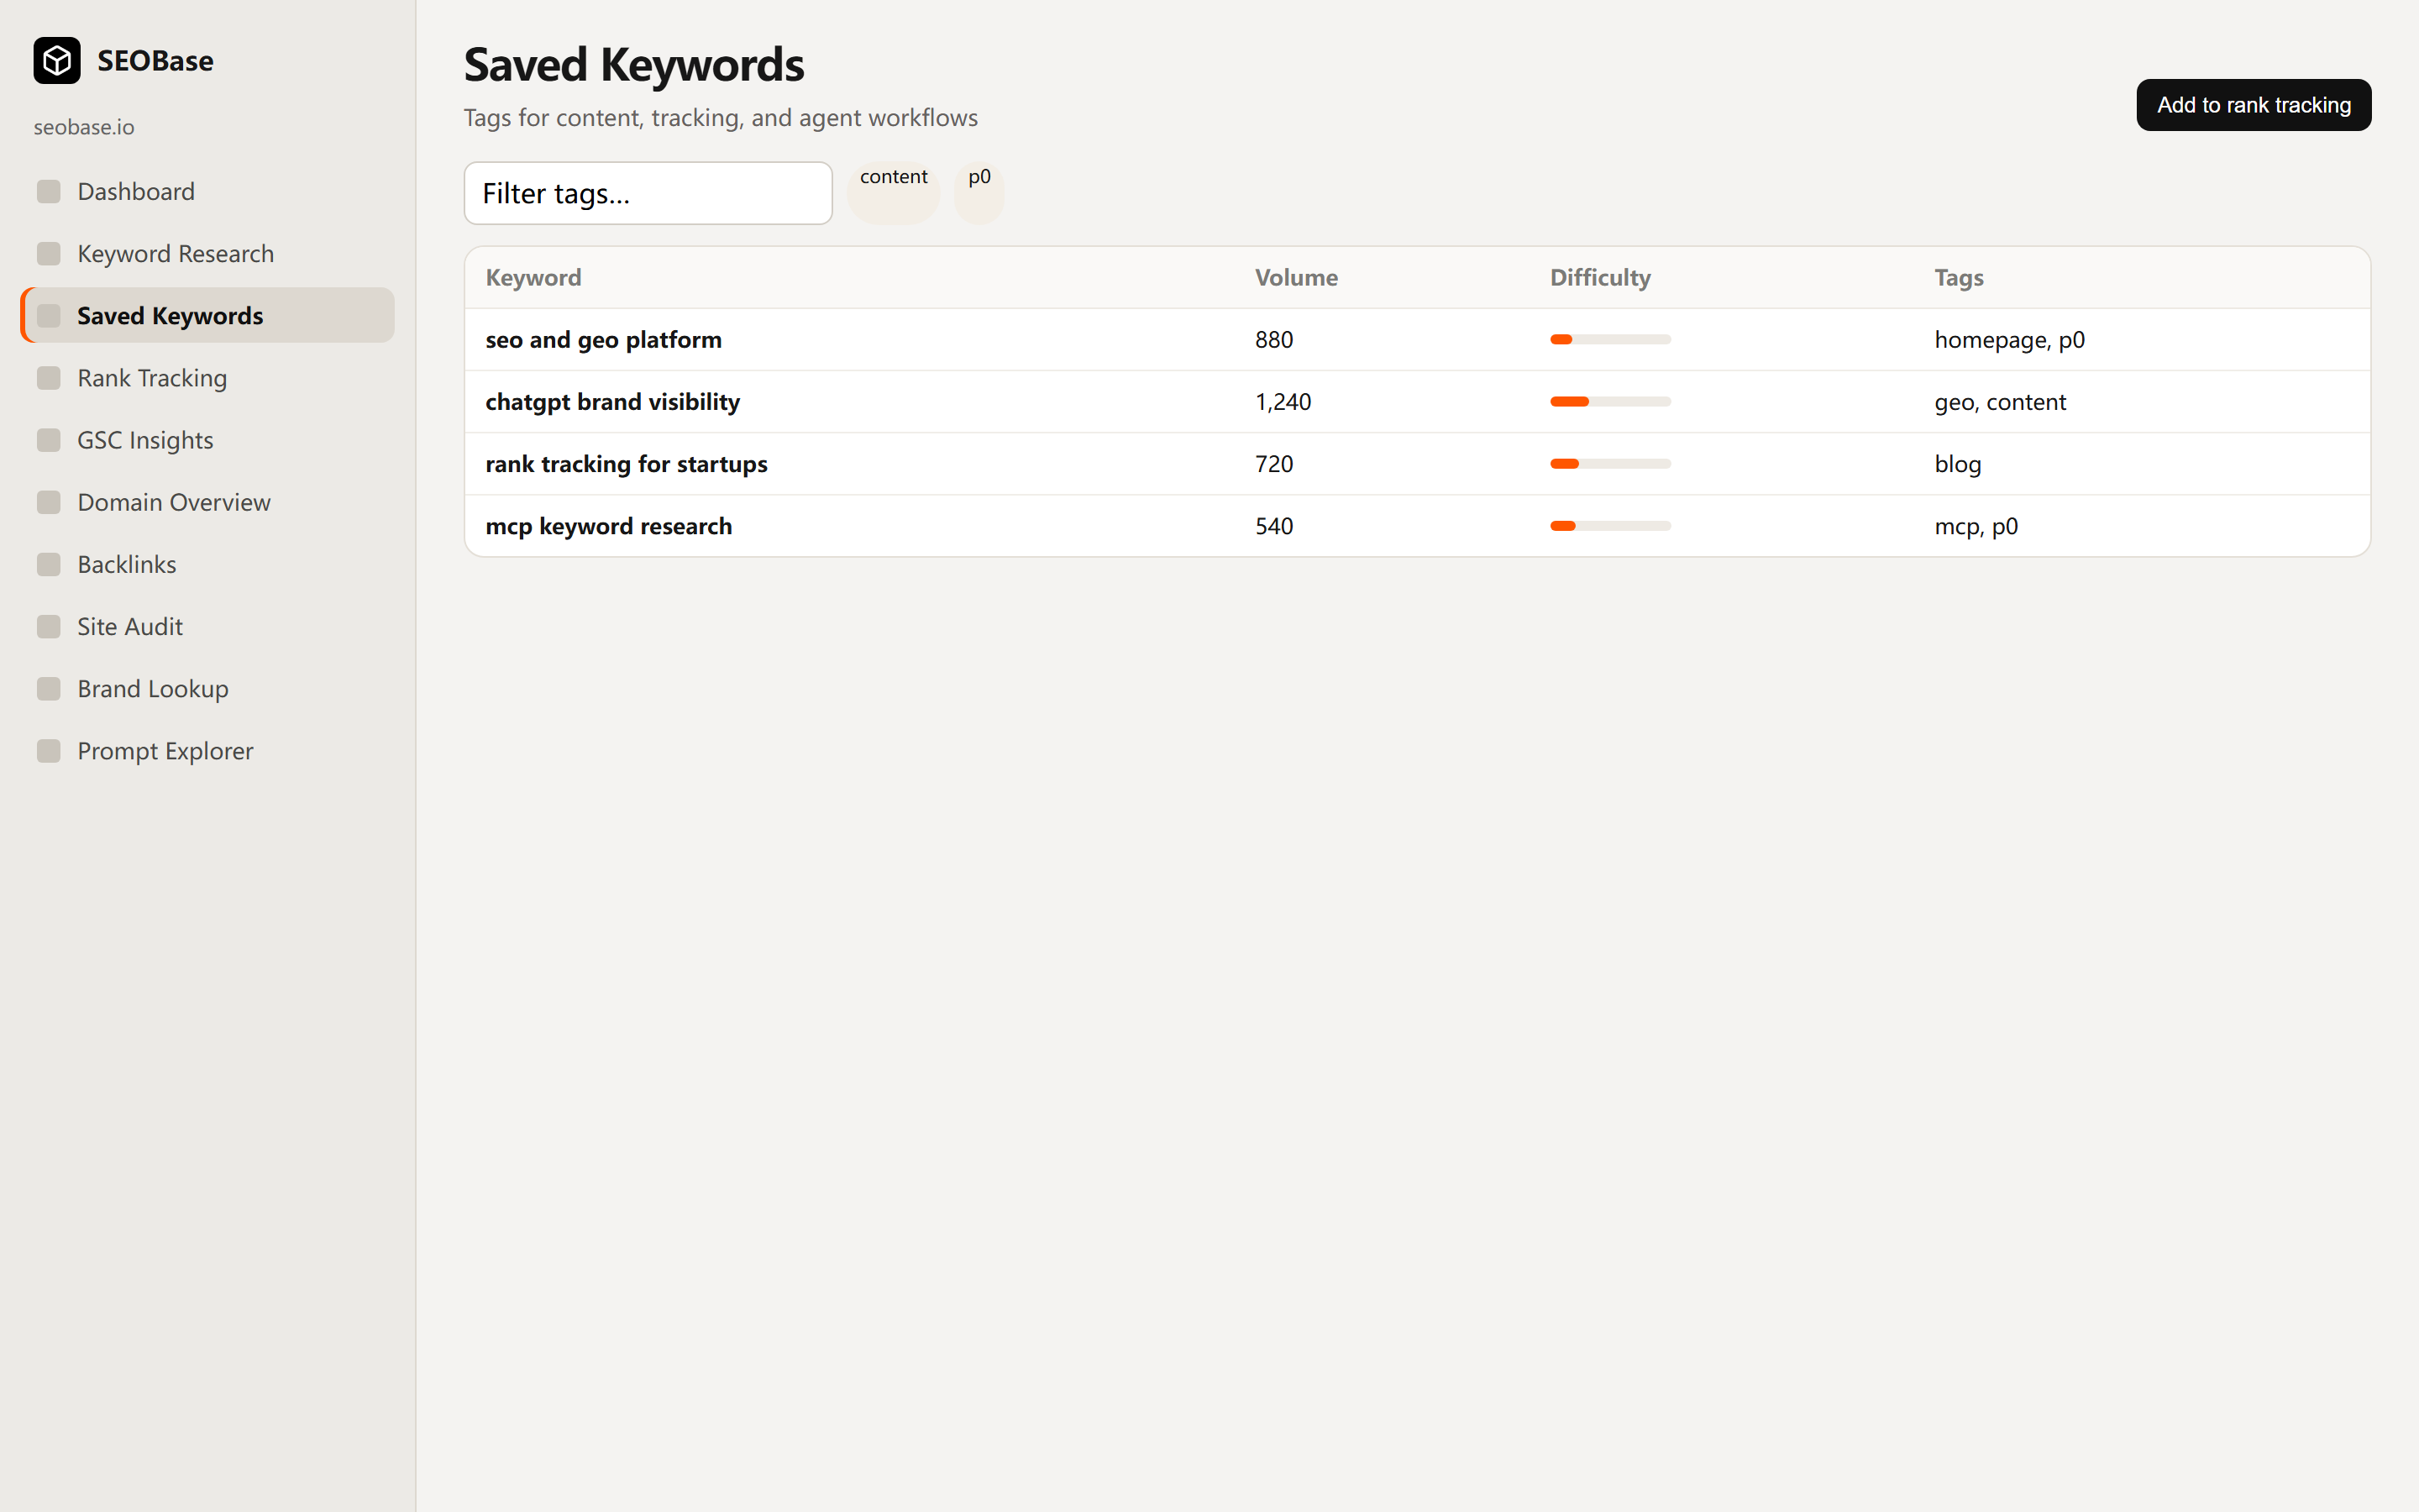Viewport: 2419px width, 1512px height.
Task: Click the 1,240 volume value
Action: coord(1283,401)
